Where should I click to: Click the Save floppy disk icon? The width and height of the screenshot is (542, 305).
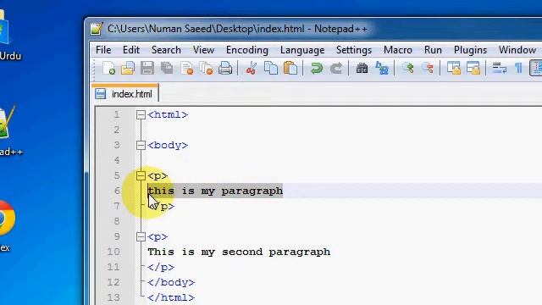click(147, 68)
